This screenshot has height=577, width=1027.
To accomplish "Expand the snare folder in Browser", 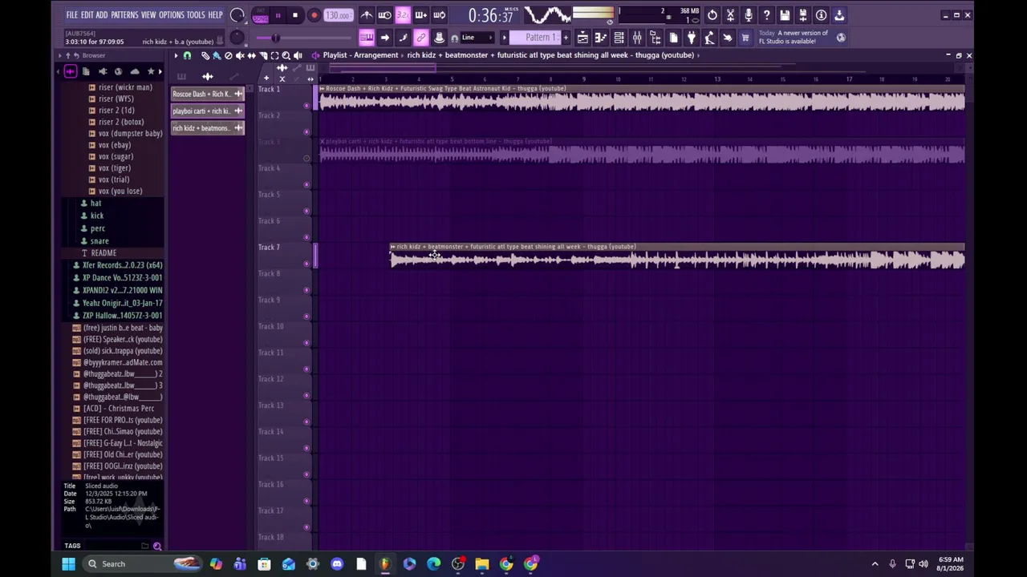I will 99,241.
